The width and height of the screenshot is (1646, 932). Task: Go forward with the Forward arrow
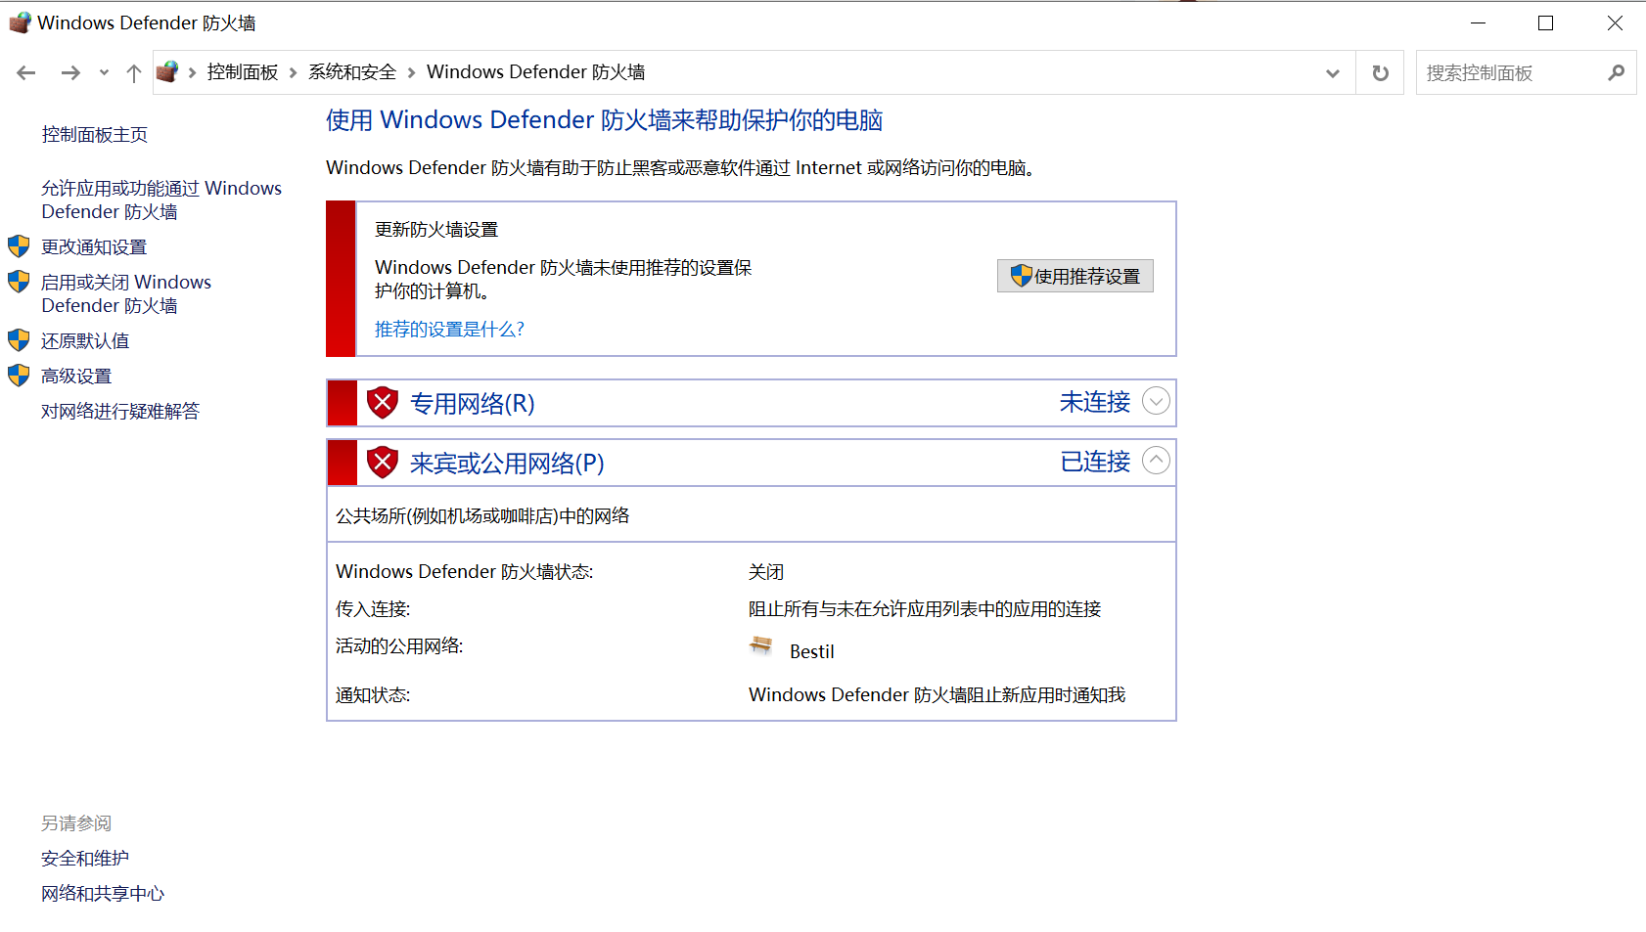click(70, 72)
